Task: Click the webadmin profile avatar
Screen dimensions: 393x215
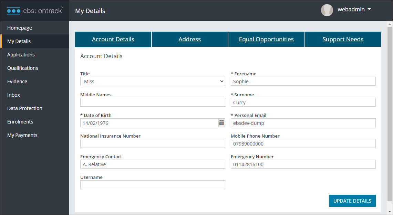Action: click(327, 10)
